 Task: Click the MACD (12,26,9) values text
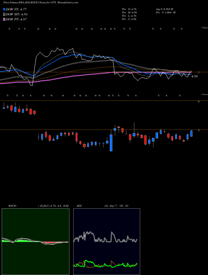point(53,206)
